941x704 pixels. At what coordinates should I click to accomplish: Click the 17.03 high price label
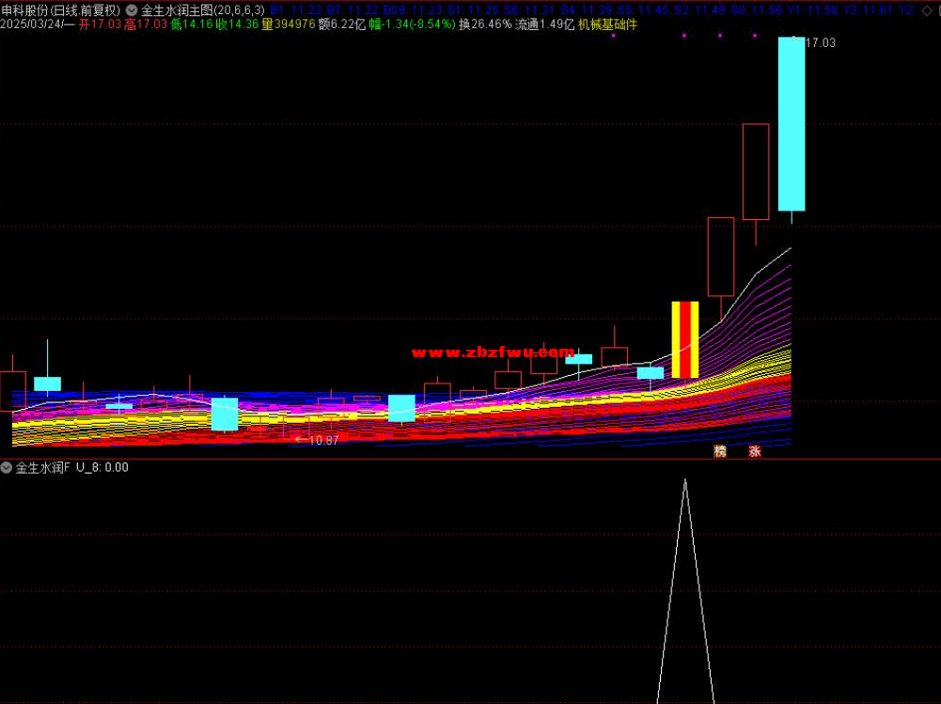820,42
